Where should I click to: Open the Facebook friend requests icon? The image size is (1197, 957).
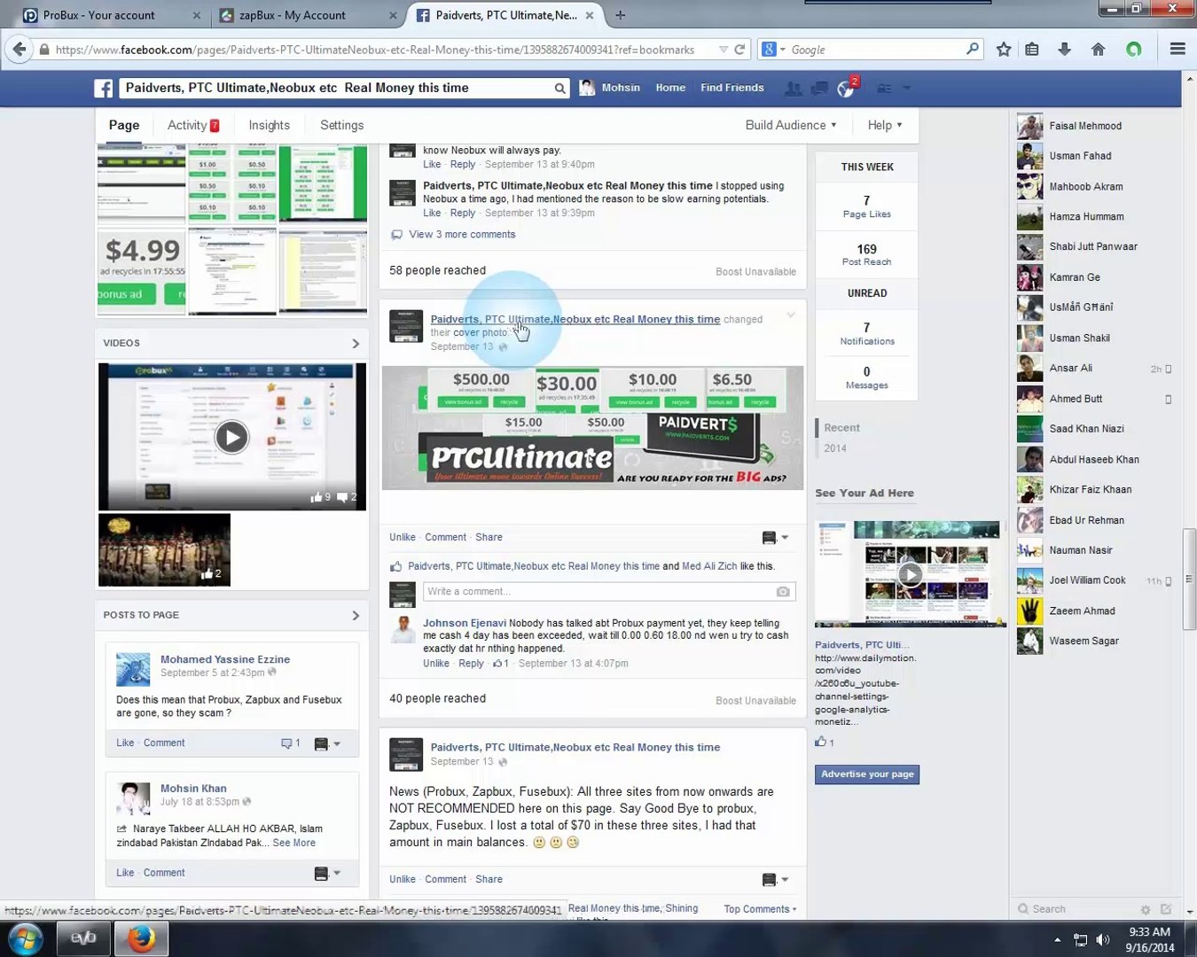click(794, 88)
